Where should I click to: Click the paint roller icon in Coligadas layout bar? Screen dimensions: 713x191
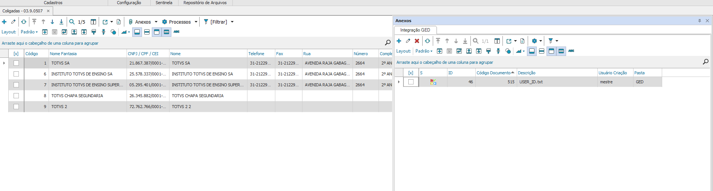94,32
